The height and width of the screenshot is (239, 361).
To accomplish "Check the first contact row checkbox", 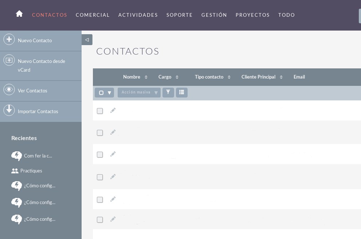I will pos(100,111).
